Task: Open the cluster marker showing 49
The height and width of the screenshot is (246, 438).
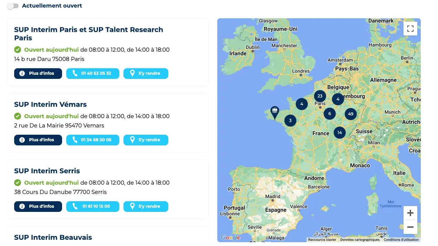Action: tap(351, 114)
